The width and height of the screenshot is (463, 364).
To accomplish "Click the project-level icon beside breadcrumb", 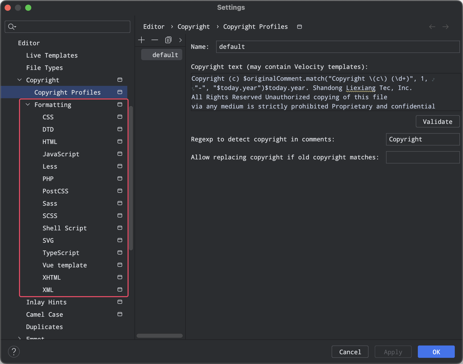I will coord(299,27).
